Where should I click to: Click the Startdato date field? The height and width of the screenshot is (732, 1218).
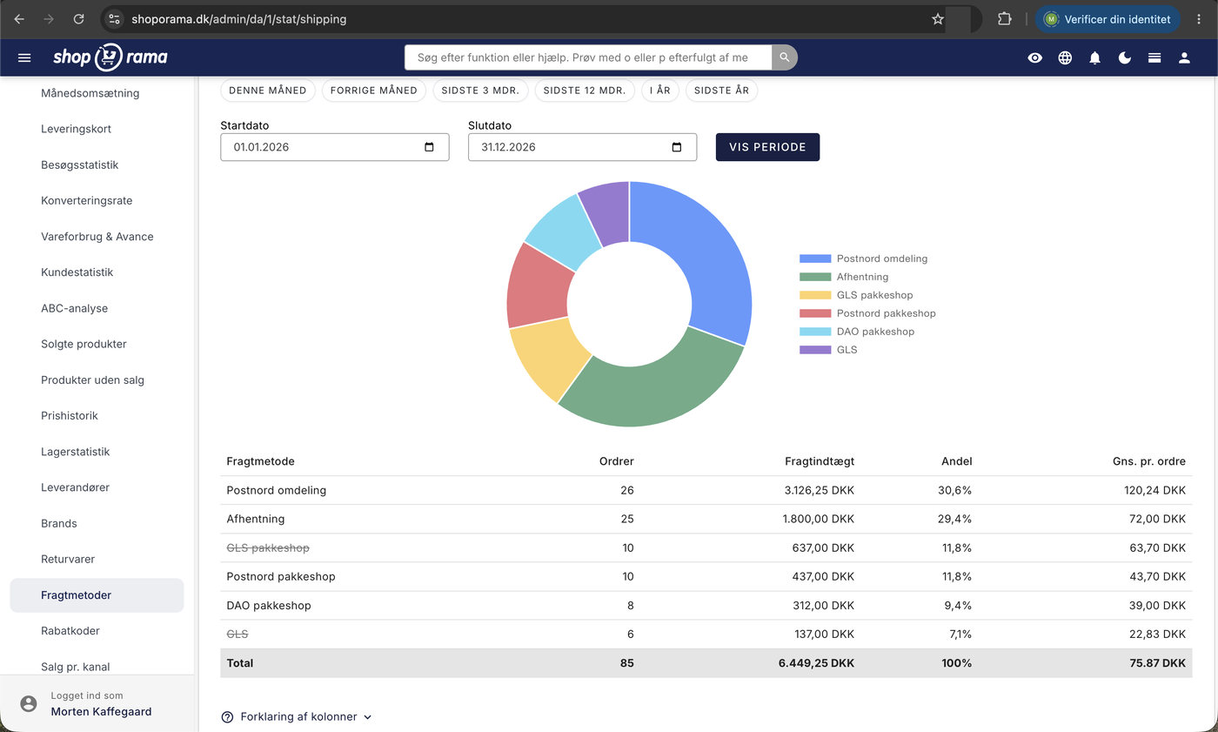coord(335,147)
